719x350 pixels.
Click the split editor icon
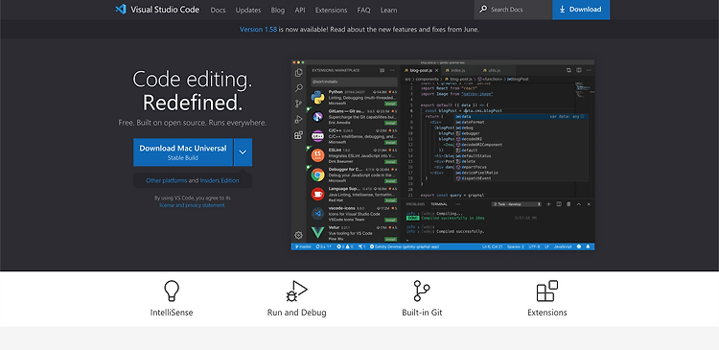coord(579,70)
